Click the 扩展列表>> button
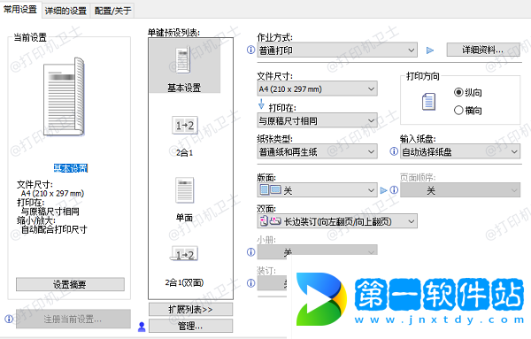The image size is (531, 339). pos(190,309)
